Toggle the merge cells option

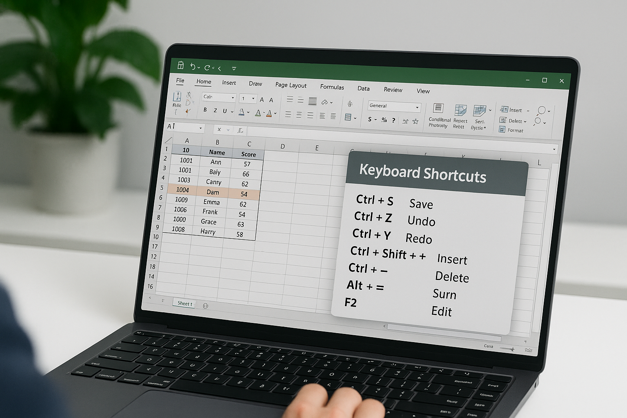(349, 117)
